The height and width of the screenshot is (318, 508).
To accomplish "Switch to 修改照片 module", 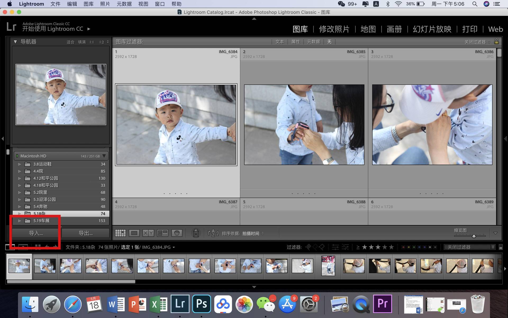I will point(334,29).
